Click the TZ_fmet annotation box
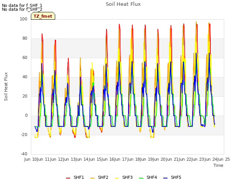The height and width of the screenshot is (185, 247). (43, 16)
